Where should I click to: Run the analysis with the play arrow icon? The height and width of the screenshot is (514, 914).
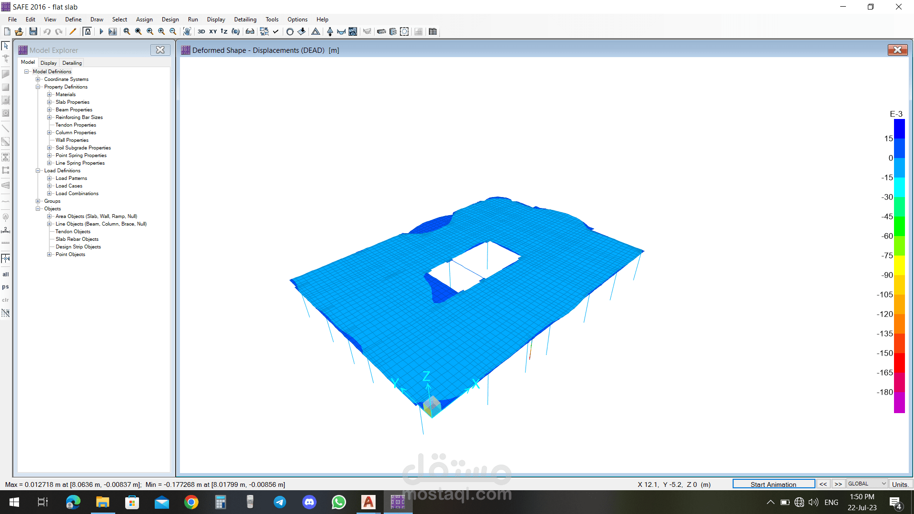(x=101, y=31)
